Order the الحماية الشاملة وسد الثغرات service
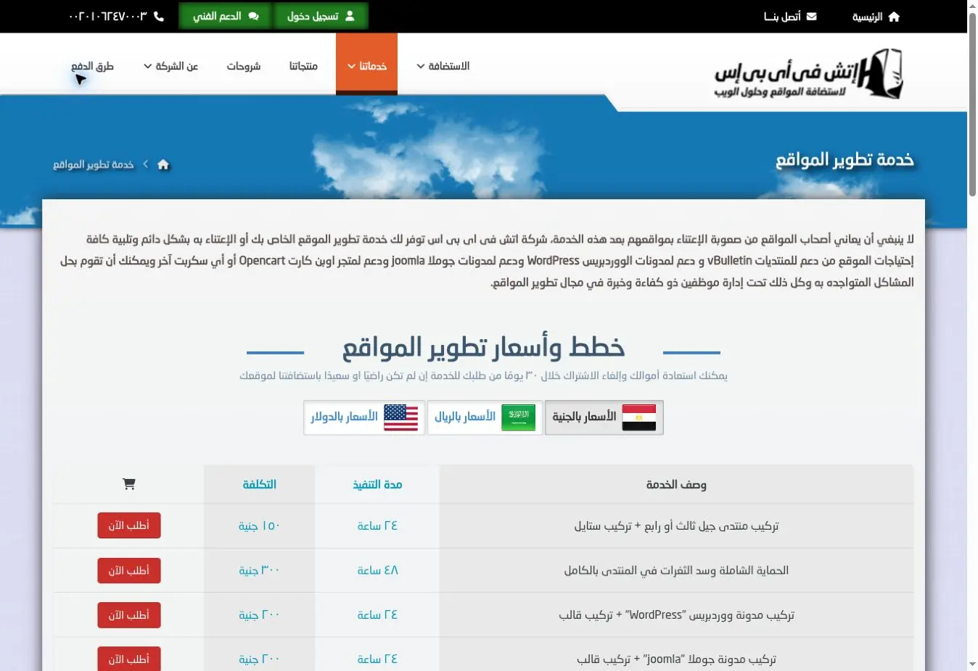This screenshot has width=978, height=671. [x=129, y=570]
